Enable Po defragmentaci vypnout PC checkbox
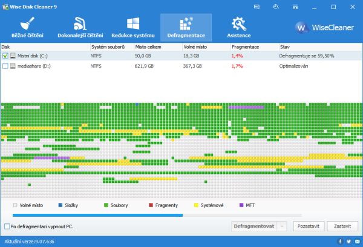363x247 pixels. click(x=7, y=226)
